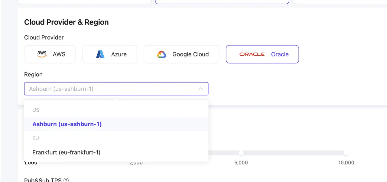Click the AWS logo icon
Screen dimensions: 387x182
tap(42, 54)
